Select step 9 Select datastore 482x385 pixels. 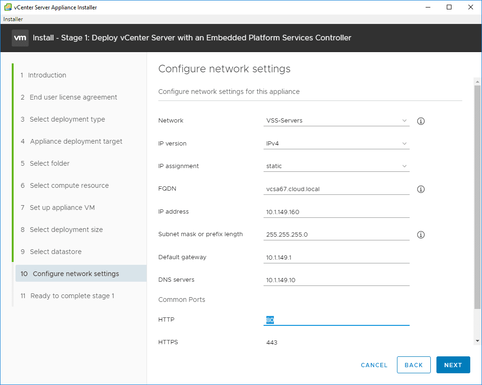(55, 252)
